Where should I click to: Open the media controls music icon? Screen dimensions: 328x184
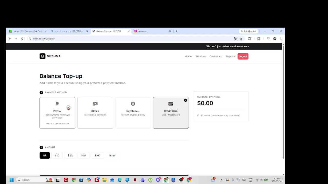268,39
